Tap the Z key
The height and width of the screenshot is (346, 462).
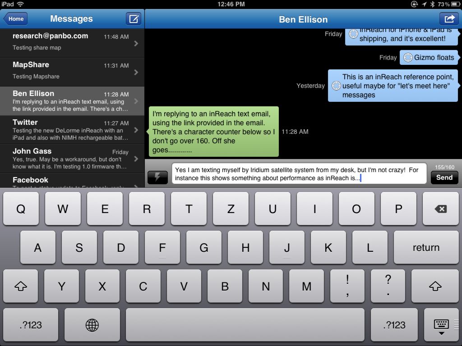[x=231, y=209]
